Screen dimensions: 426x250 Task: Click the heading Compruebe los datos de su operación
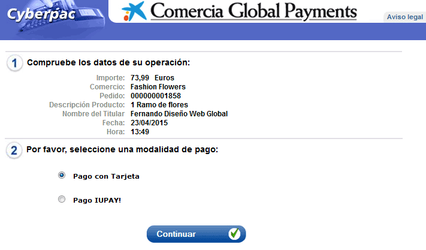(108, 62)
